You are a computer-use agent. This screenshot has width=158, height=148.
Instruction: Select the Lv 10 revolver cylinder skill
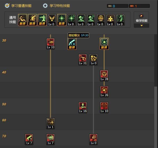click(104, 107)
